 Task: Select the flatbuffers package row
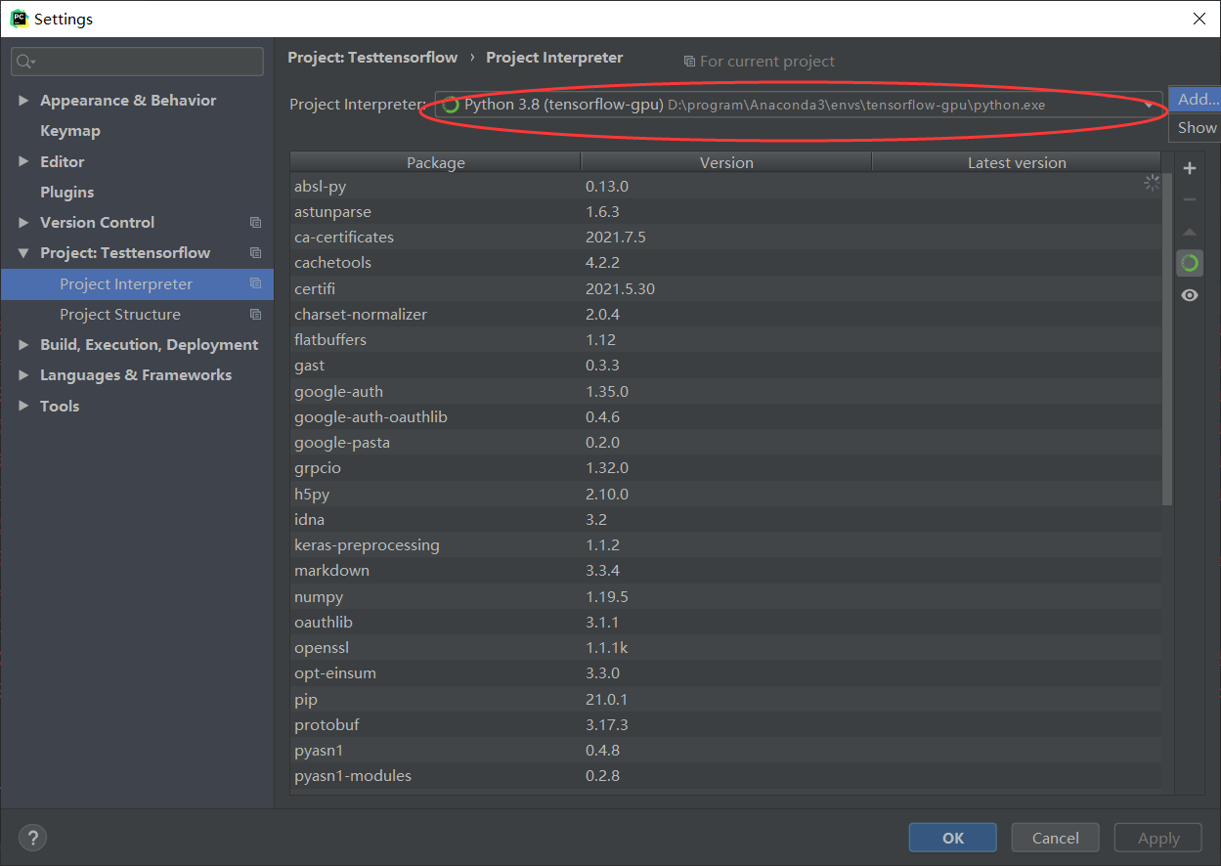pos(725,340)
